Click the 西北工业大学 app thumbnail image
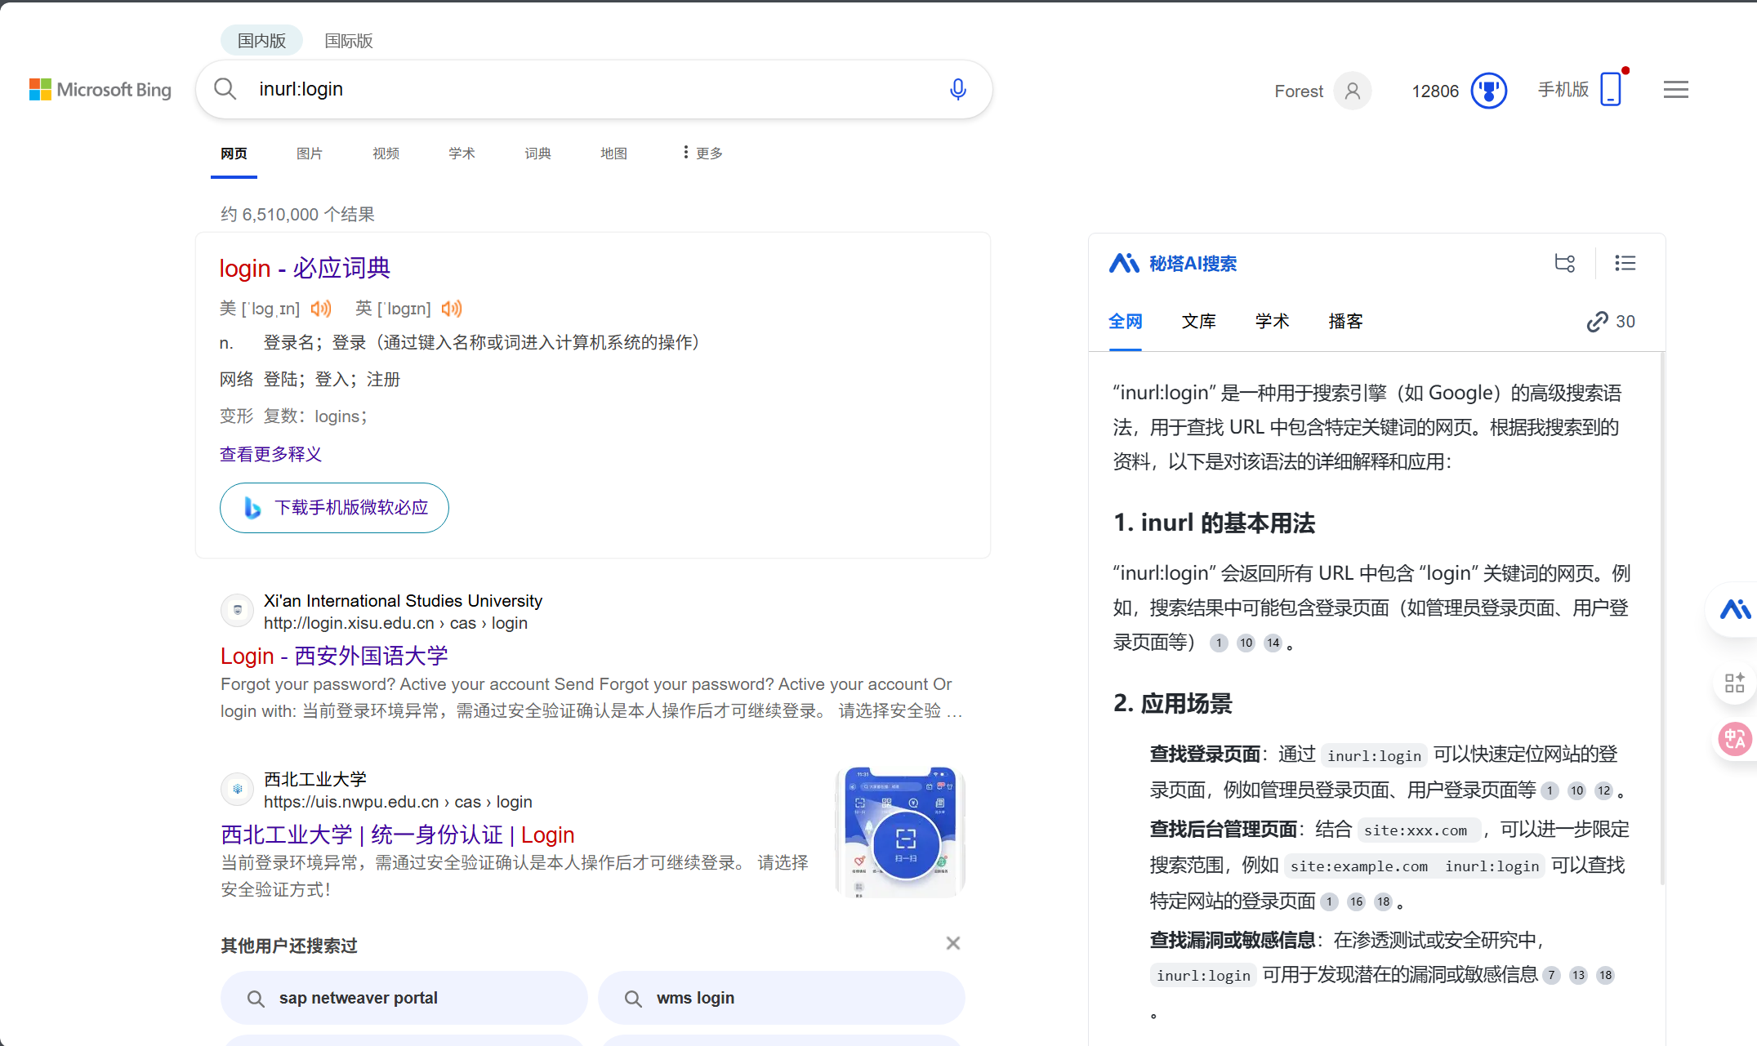Viewport: 1757px width, 1046px height. click(900, 832)
